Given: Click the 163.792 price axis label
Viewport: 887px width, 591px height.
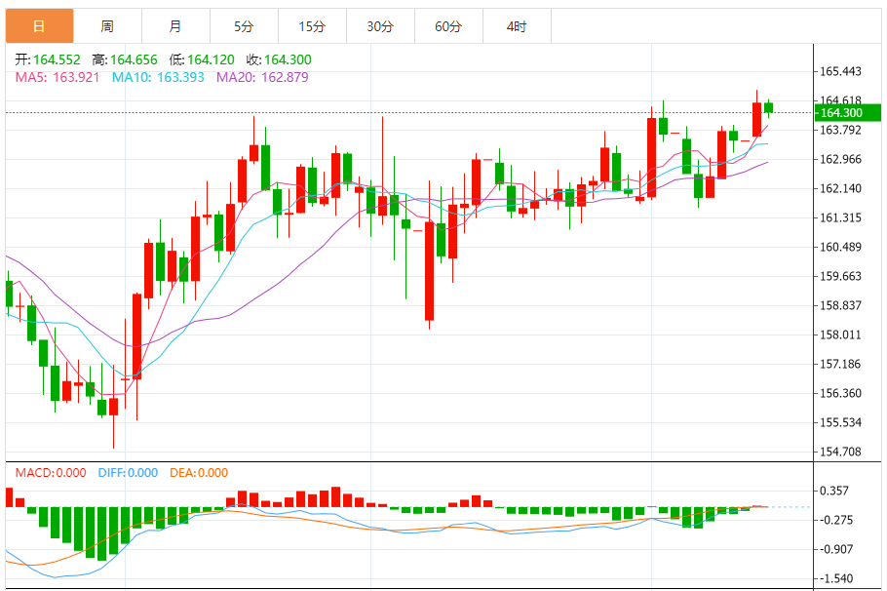Looking at the screenshot, I should (x=840, y=131).
